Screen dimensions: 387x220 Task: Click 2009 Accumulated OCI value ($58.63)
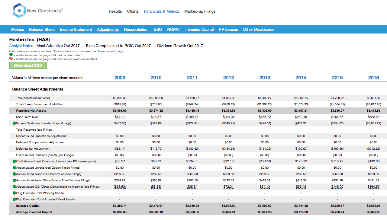click(x=120, y=187)
